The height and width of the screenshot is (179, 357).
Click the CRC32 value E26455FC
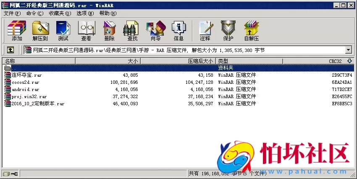pos(342,96)
